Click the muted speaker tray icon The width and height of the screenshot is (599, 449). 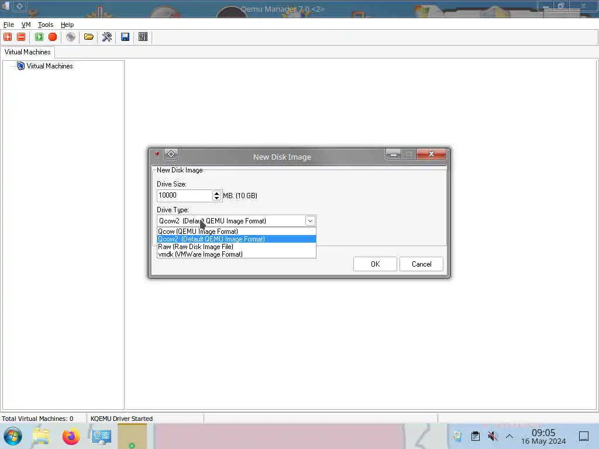coord(493,436)
